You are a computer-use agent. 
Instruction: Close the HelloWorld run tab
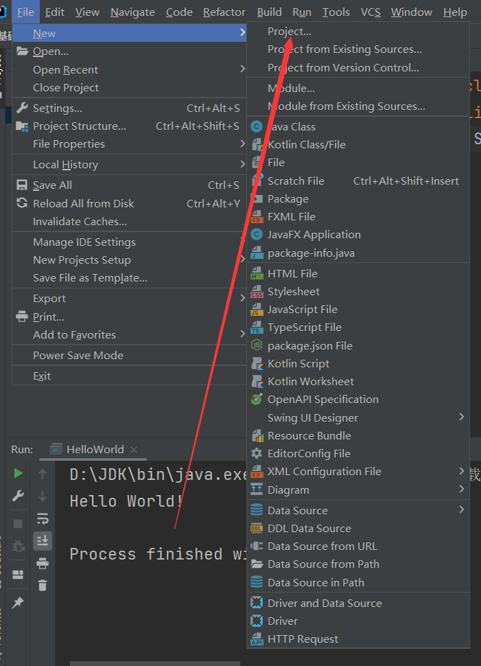tap(134, 450)
